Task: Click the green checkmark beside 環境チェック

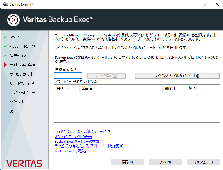Action: [x=5, y=55]
